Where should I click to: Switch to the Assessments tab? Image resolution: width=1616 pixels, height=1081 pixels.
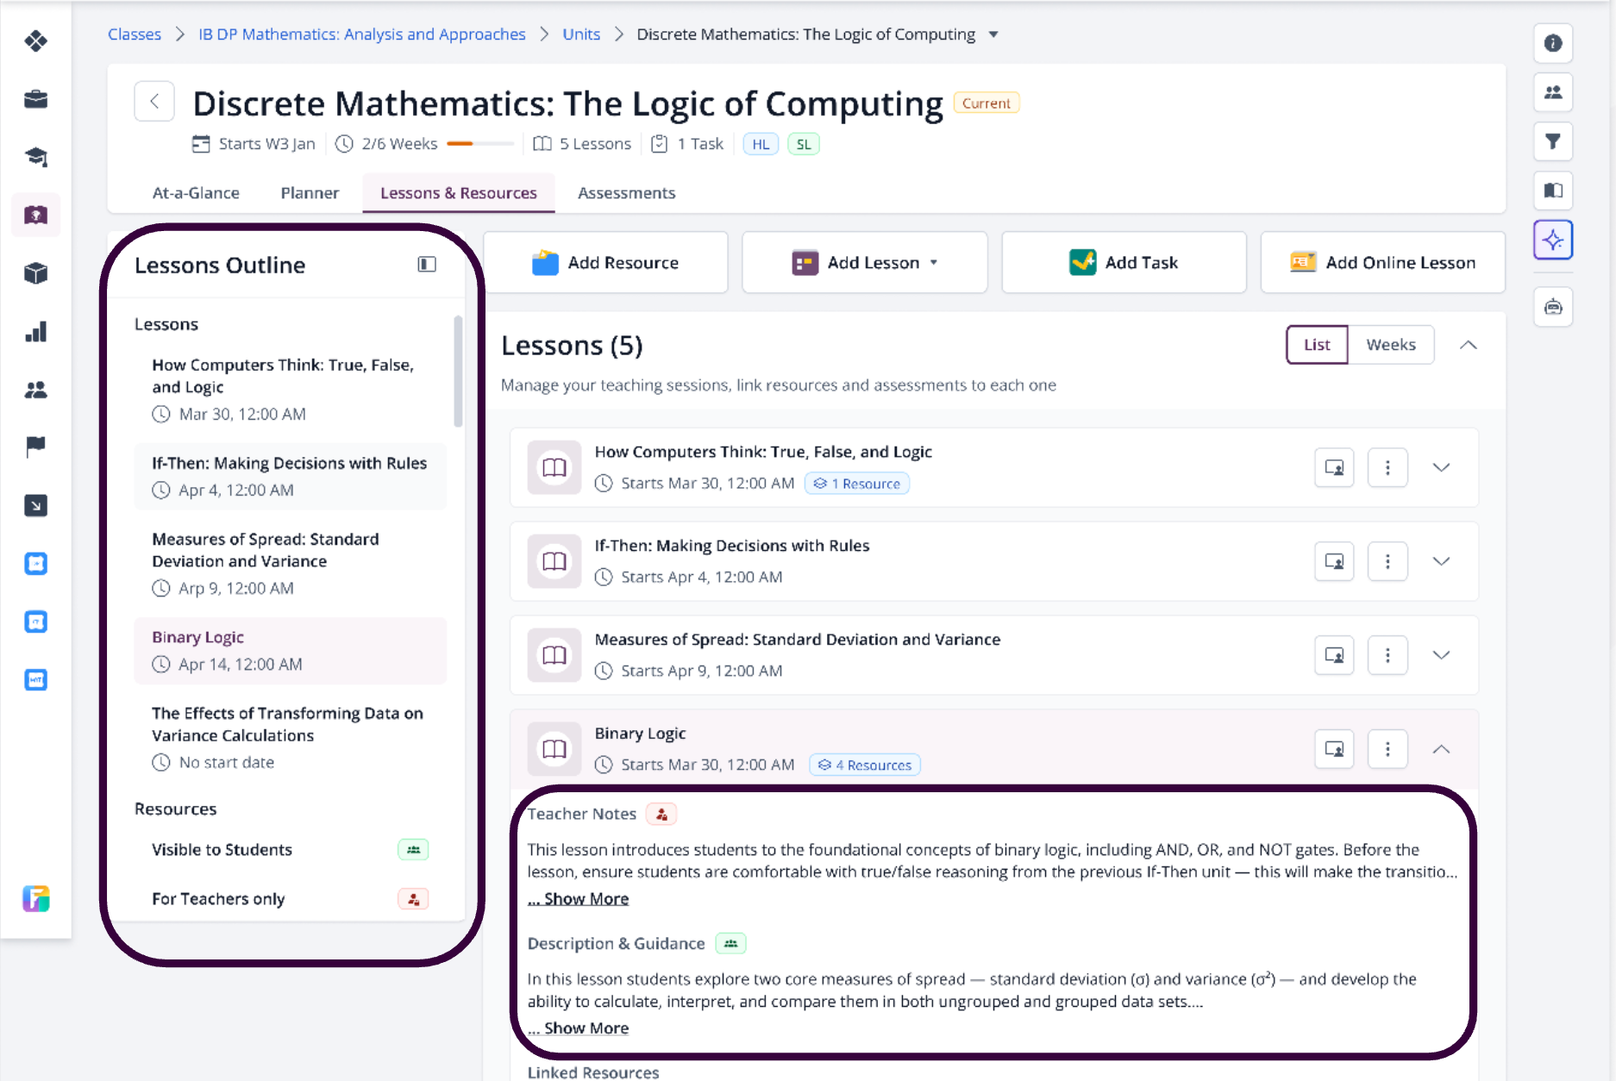coord(626,193)
